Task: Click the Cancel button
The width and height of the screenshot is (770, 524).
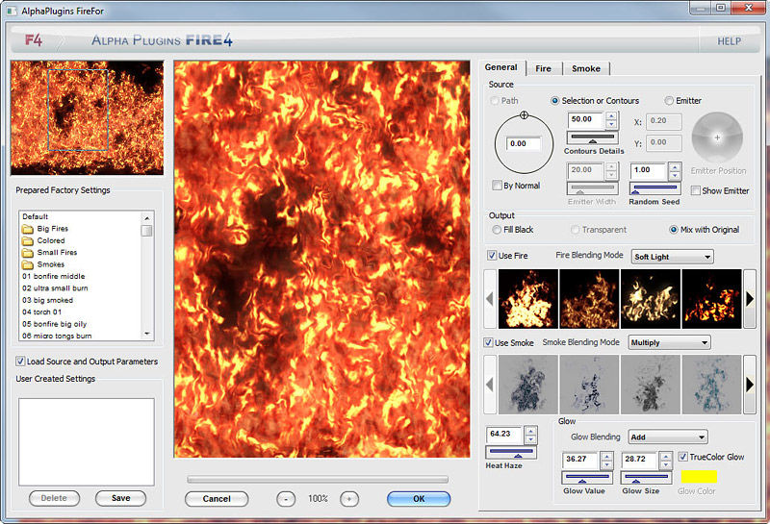Action: [x=217, y=499]
